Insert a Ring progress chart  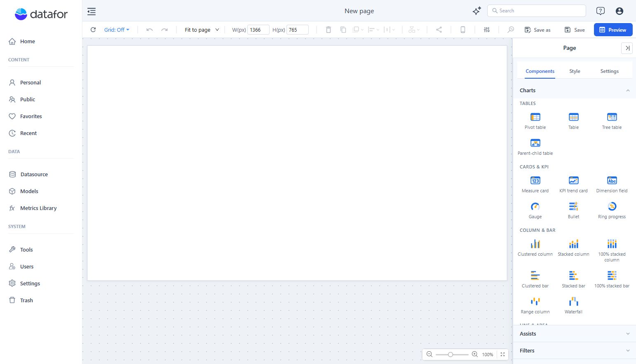click(612, 210)
